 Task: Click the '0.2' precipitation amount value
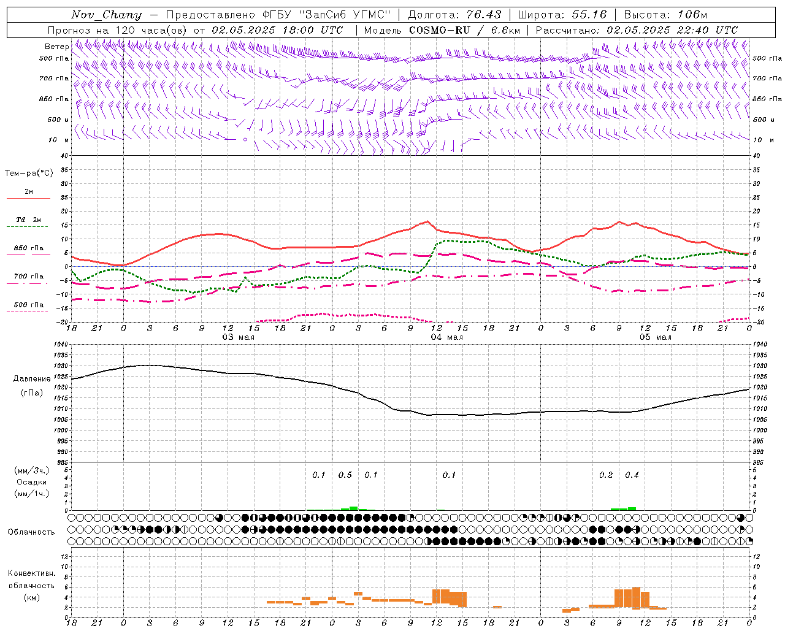606,475
